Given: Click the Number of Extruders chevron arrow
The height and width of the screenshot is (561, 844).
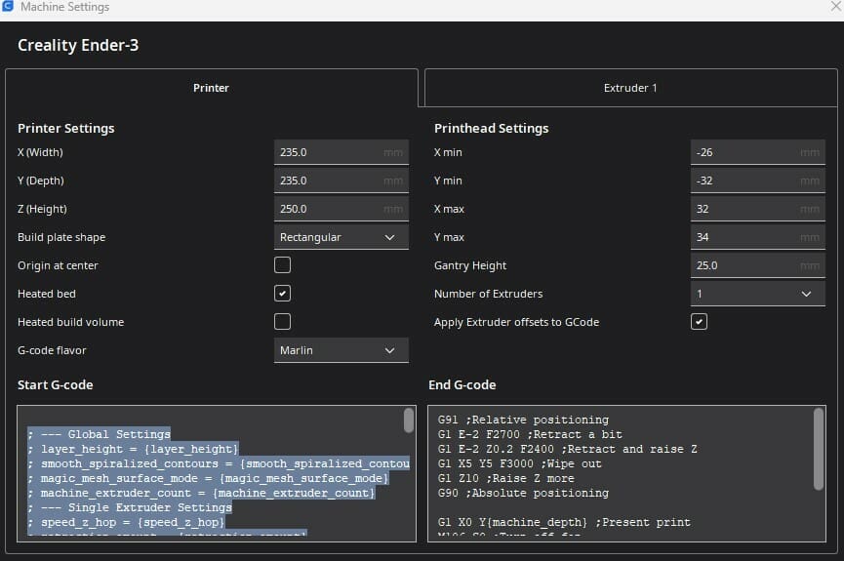Looking at the screenshot, I should [806, 294].
